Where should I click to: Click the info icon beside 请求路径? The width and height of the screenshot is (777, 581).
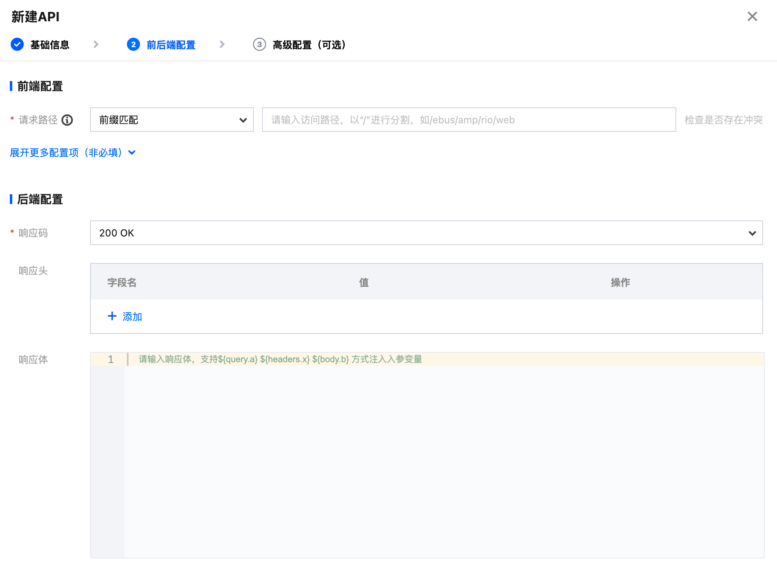(x=67, y=120)
